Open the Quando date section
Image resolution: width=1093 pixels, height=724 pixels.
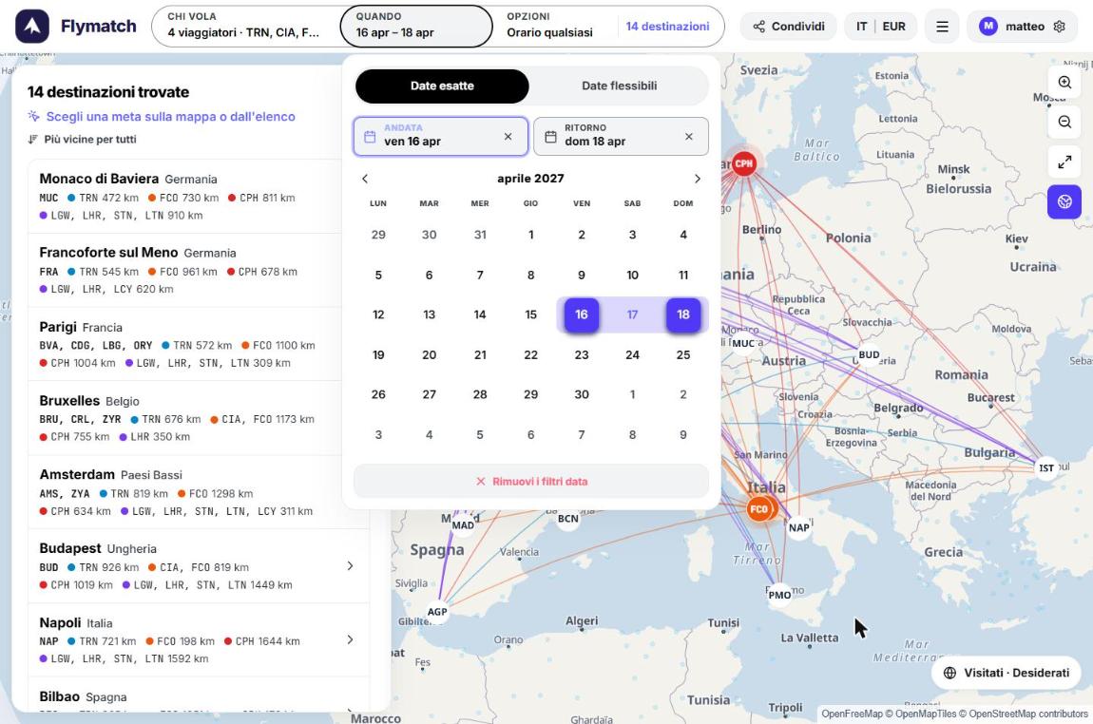tap(416, 26)
